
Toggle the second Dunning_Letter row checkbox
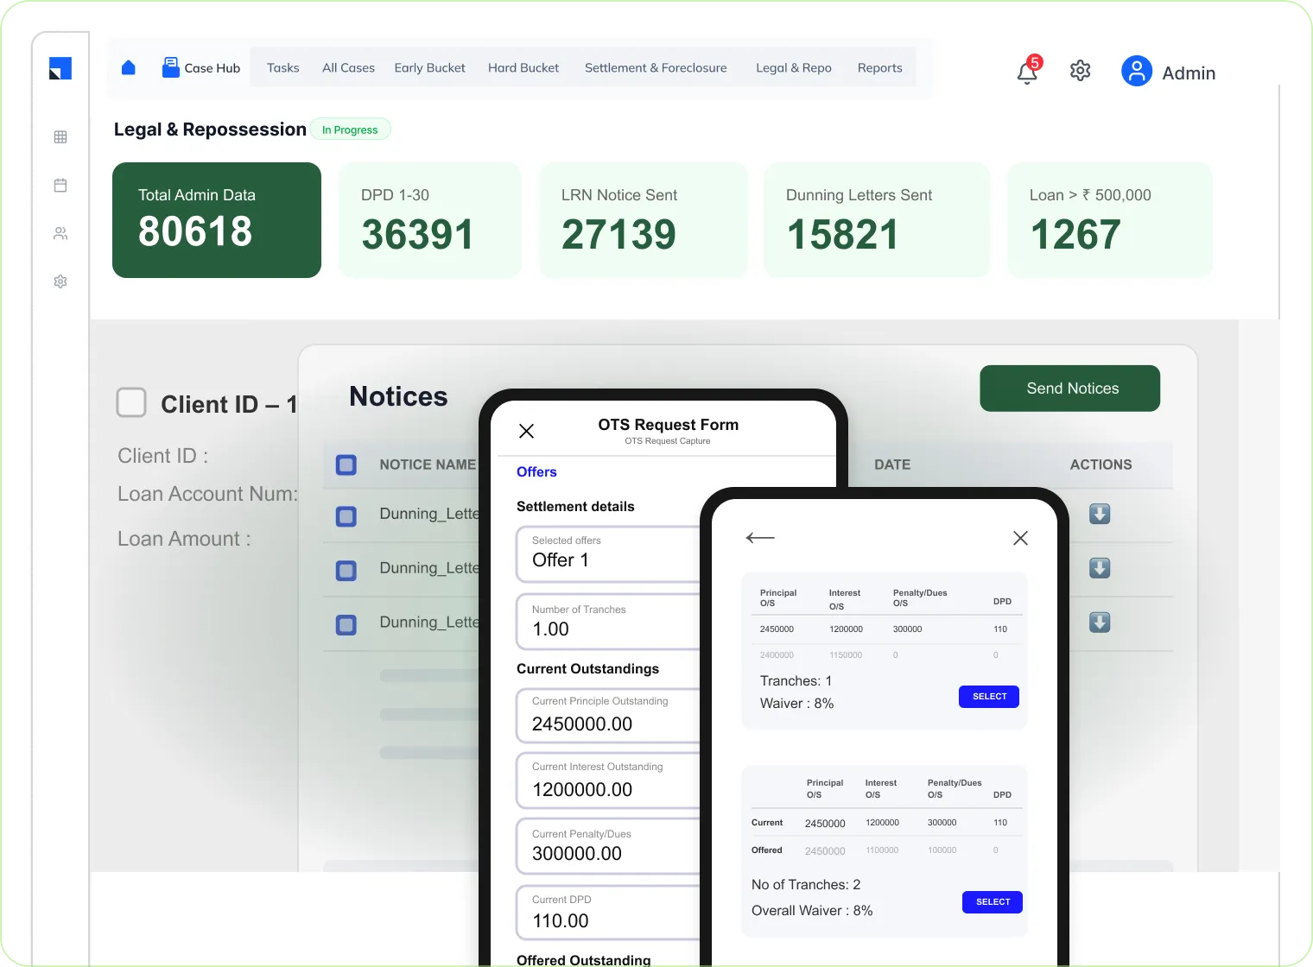[x=346, y=571]
